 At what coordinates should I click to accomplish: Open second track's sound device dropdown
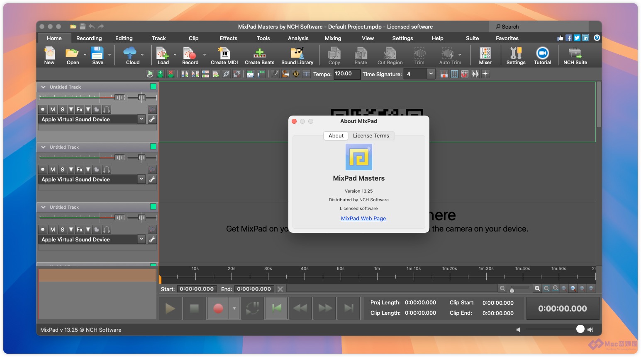[x=141, y=179]
